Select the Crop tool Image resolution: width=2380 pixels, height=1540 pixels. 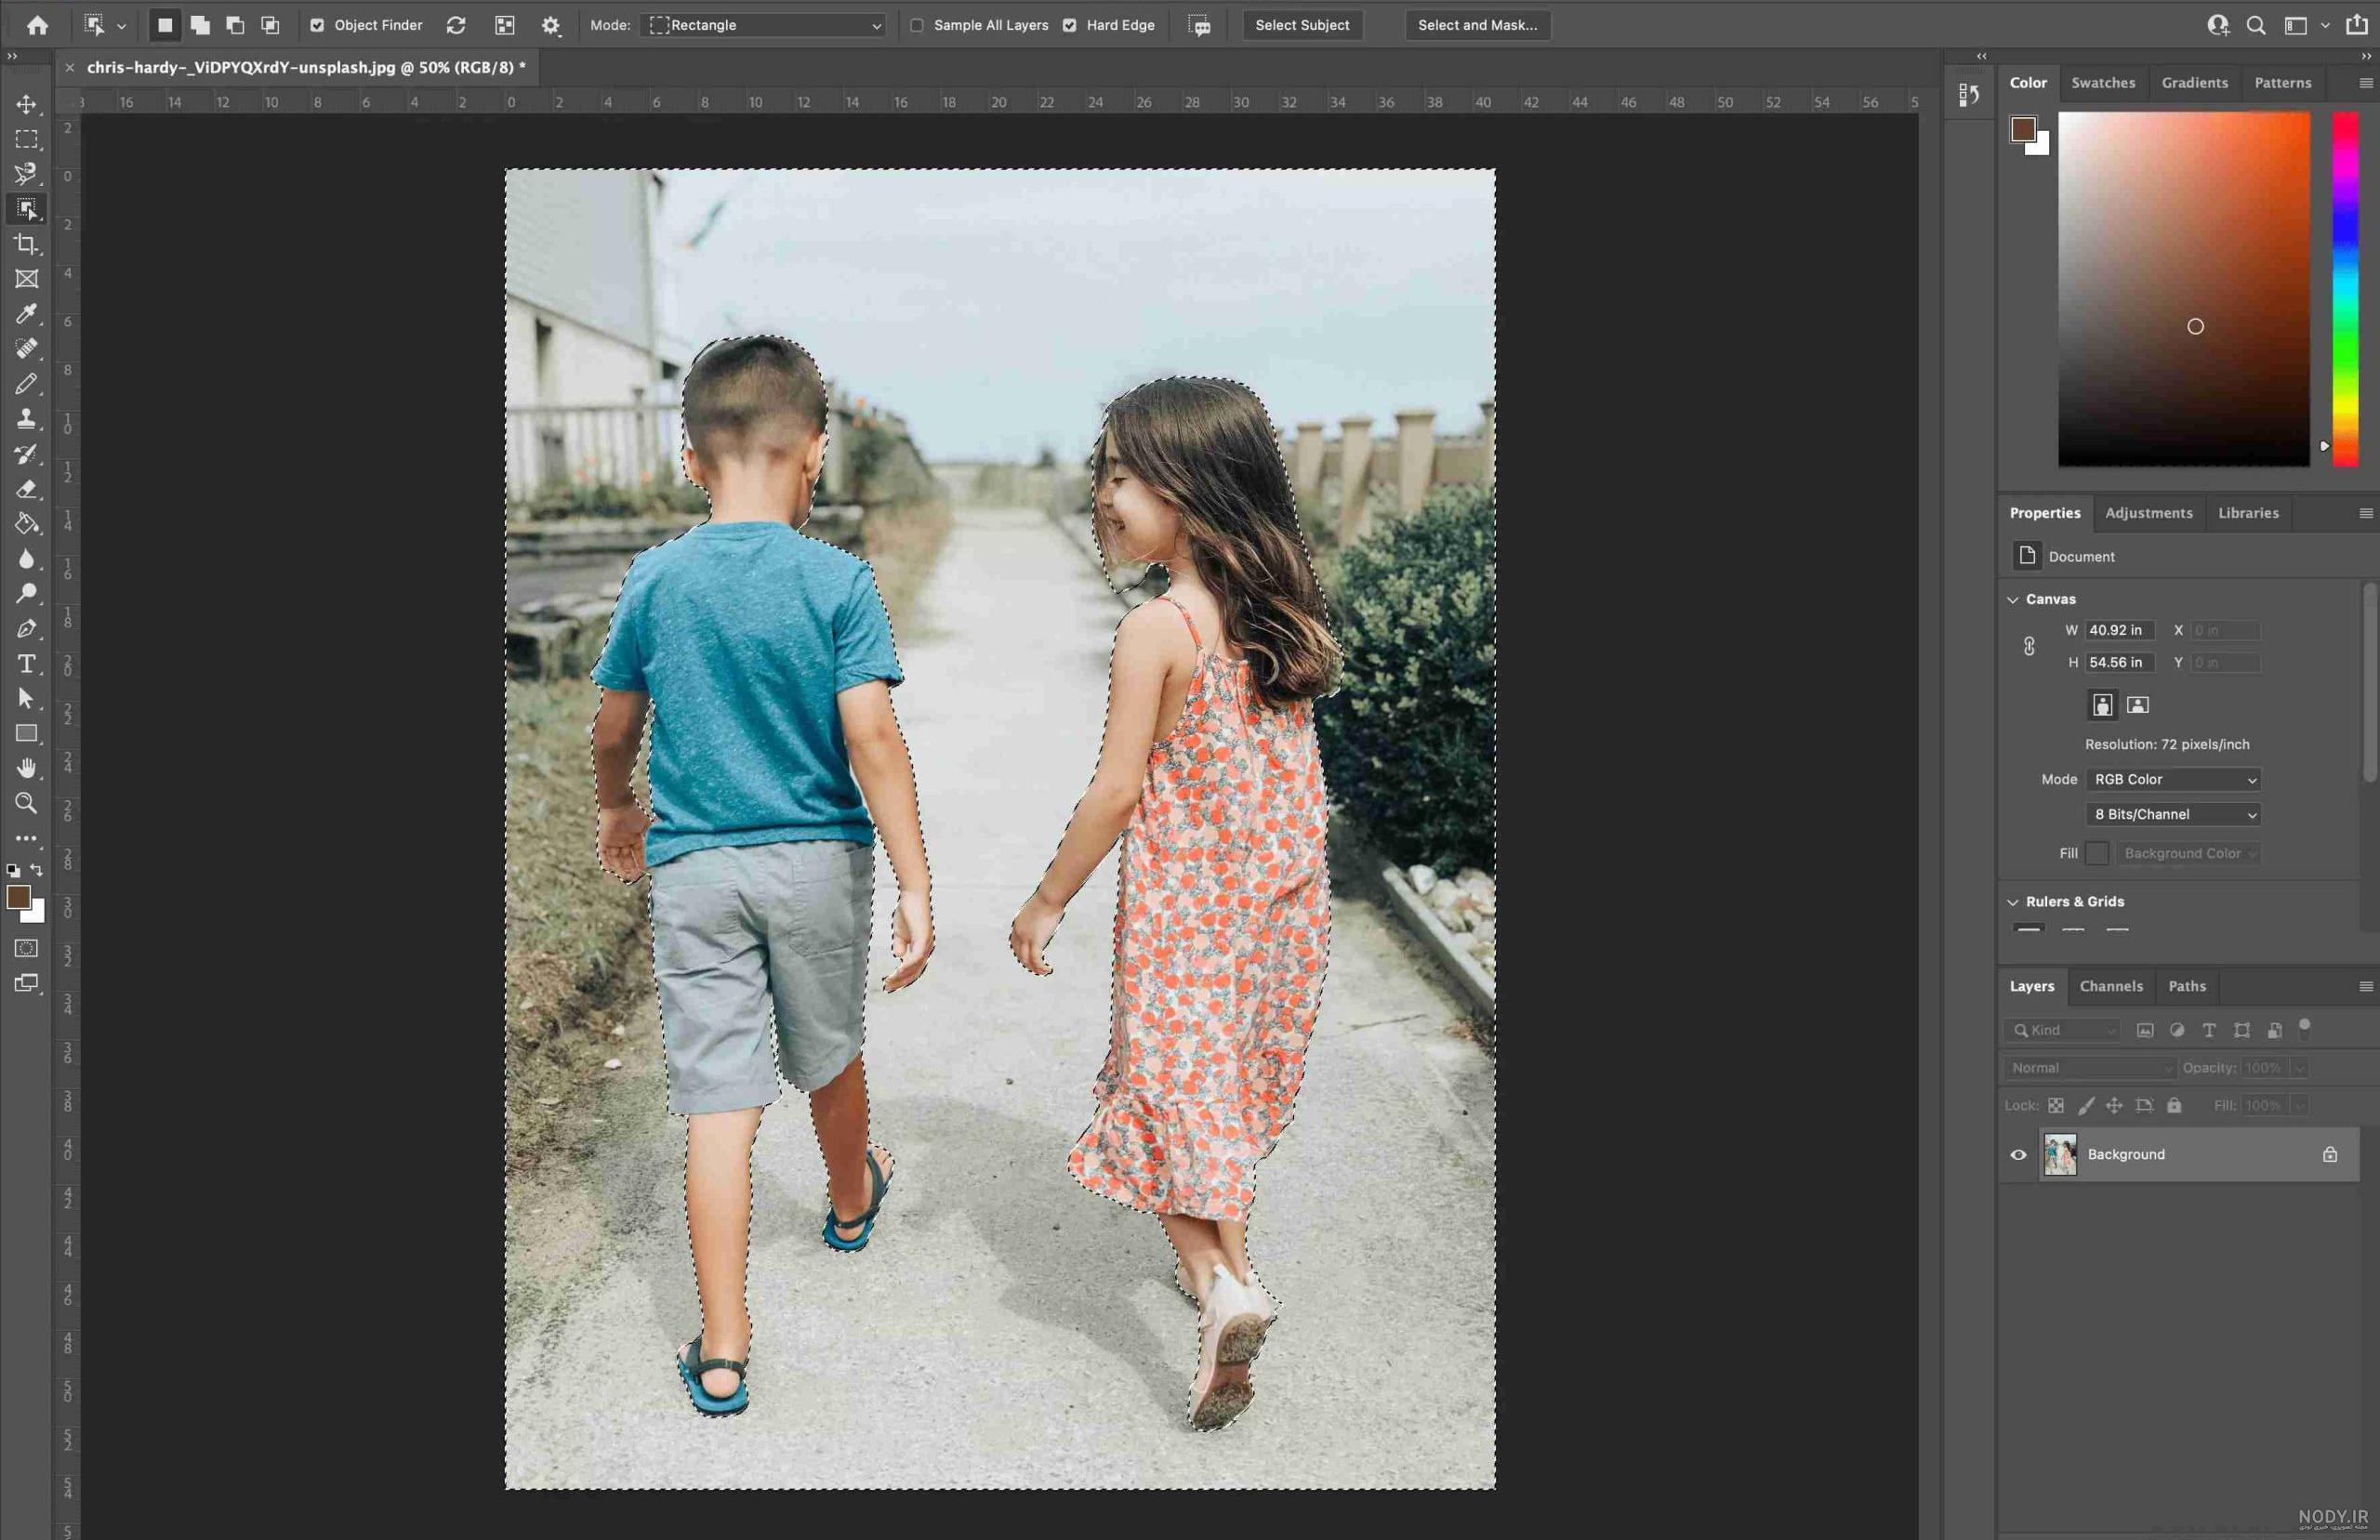pos(26,244)
